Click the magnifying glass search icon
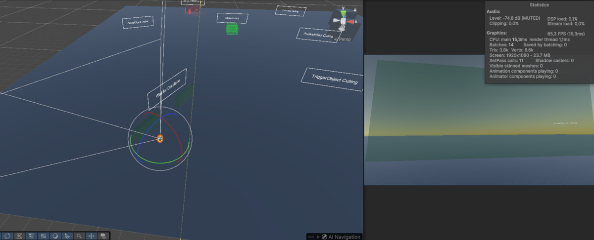The image size is (594, 240). (79, 236)
